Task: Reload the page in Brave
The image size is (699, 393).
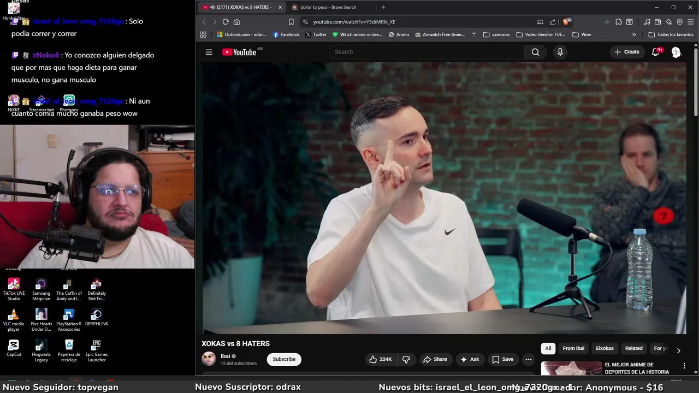Action: pyautogui.click(x=226, y=22)
